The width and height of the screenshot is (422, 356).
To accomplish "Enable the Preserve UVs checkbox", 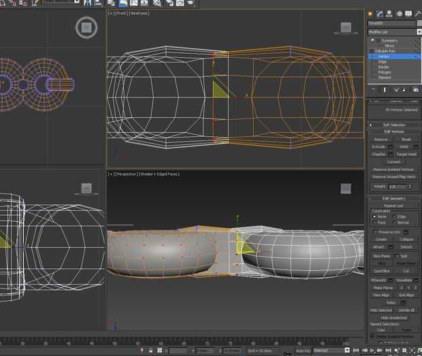I will [375, 232].
